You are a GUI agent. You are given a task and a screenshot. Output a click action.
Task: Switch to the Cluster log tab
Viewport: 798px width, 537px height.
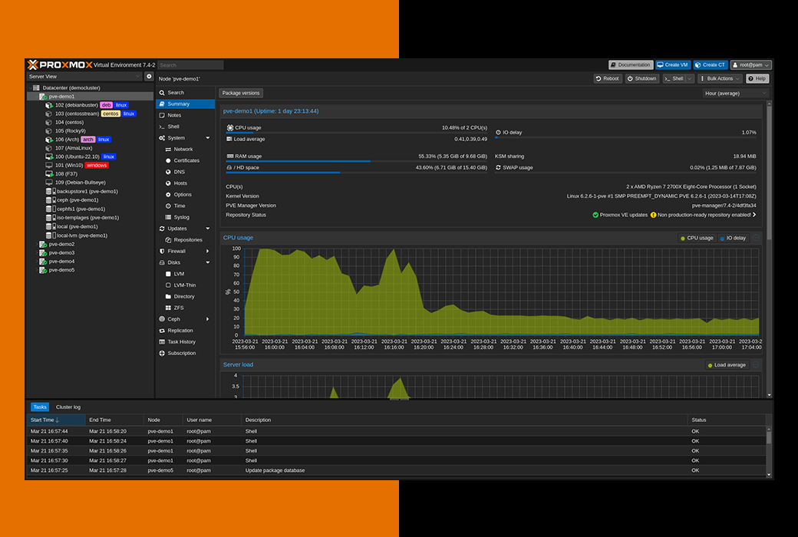click(68, 407)
